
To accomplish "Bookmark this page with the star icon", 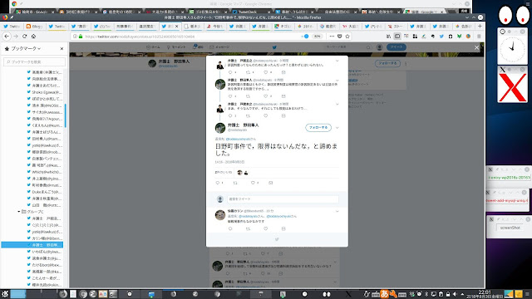I will [x=347, y=37].
